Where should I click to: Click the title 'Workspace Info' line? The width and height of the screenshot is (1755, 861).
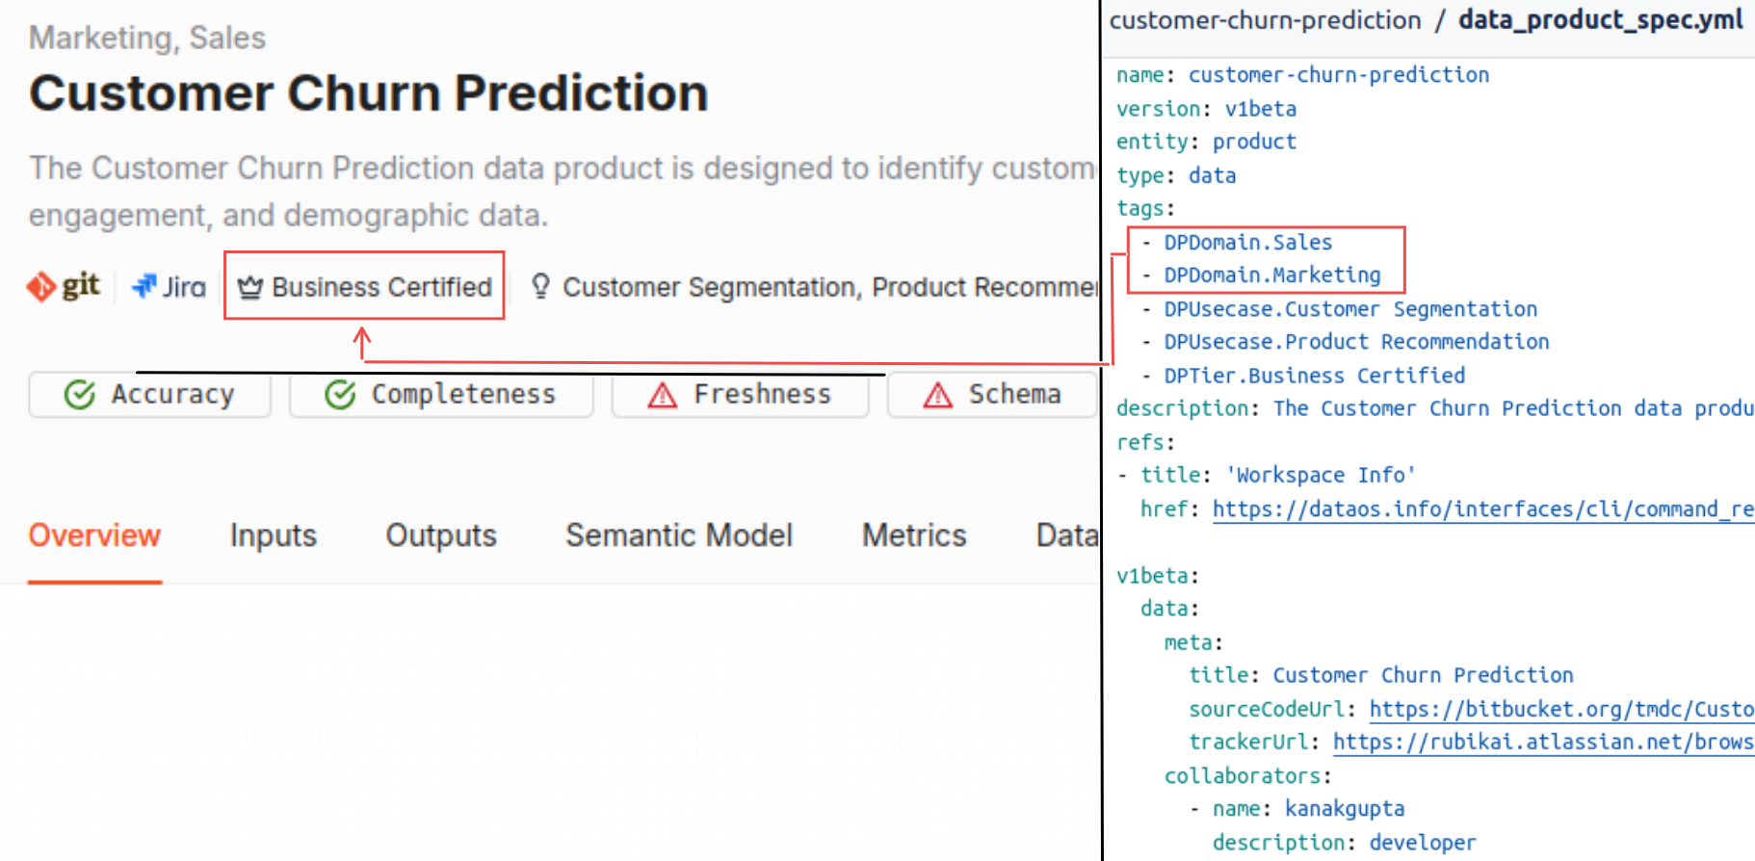(1267, 475)
